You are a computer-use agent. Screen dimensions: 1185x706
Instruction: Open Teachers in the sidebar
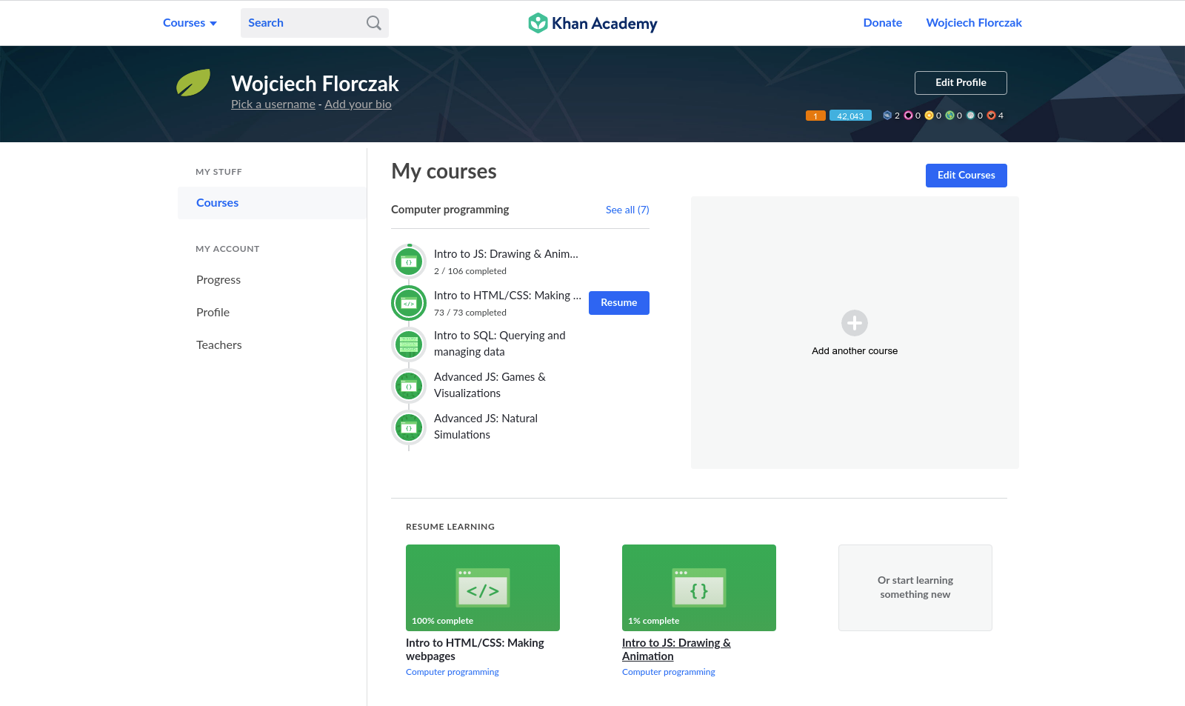218,345
